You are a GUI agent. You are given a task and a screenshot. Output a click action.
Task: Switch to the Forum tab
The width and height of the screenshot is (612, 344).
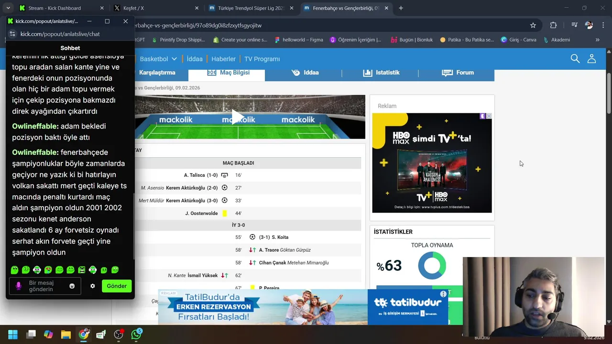tap(458, 73)
